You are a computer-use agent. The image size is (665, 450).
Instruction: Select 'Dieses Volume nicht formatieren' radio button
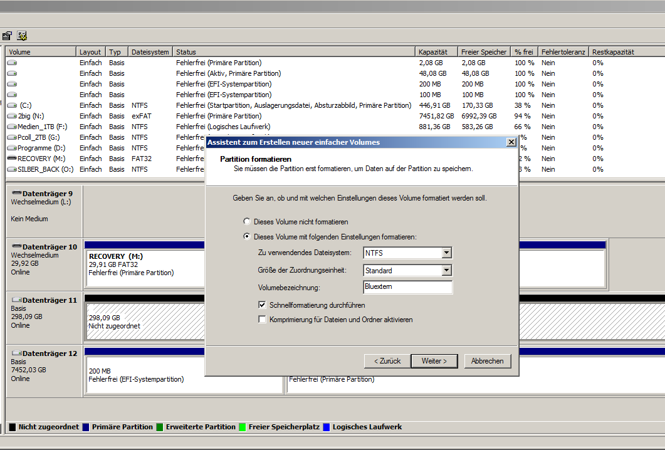click(246, 222)
